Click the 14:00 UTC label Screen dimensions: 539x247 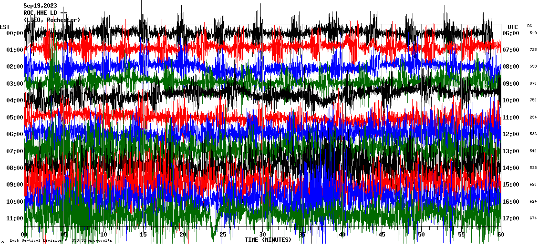(x=511, y=168)
